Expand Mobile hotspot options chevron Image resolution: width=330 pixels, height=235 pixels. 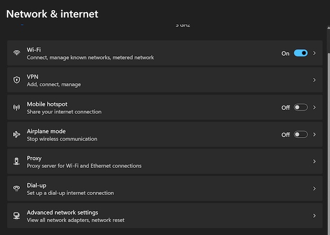point(315,108)
